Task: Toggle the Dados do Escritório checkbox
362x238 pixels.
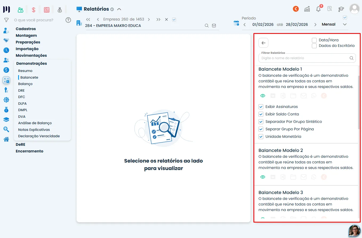Action: 314,46
